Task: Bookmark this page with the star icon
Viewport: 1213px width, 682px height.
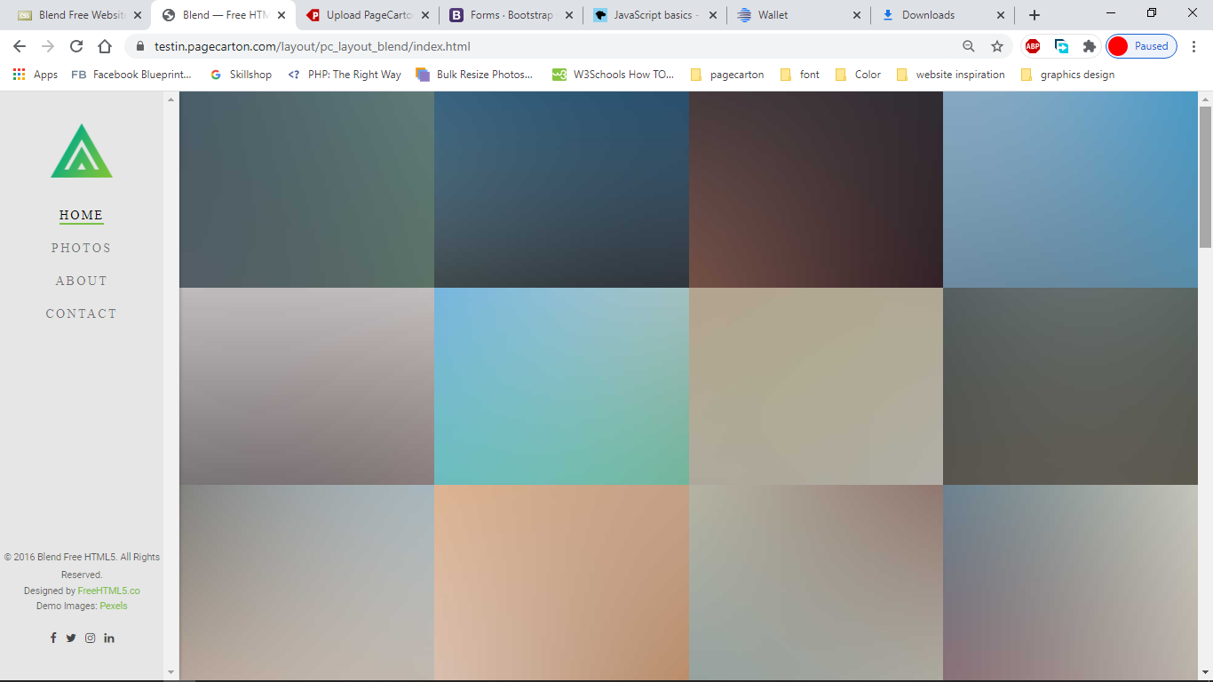Action: click(997, 46)
